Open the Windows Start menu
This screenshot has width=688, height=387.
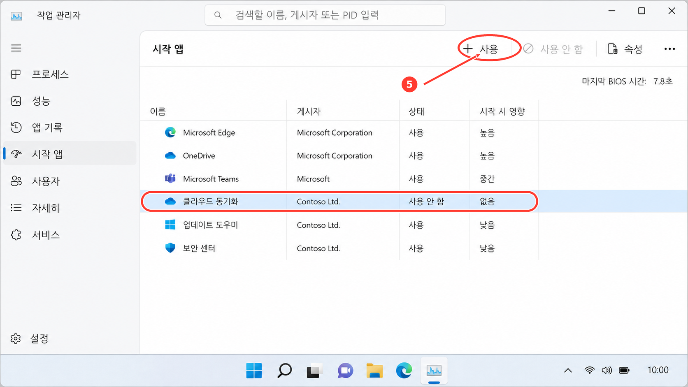click(254, 371)
